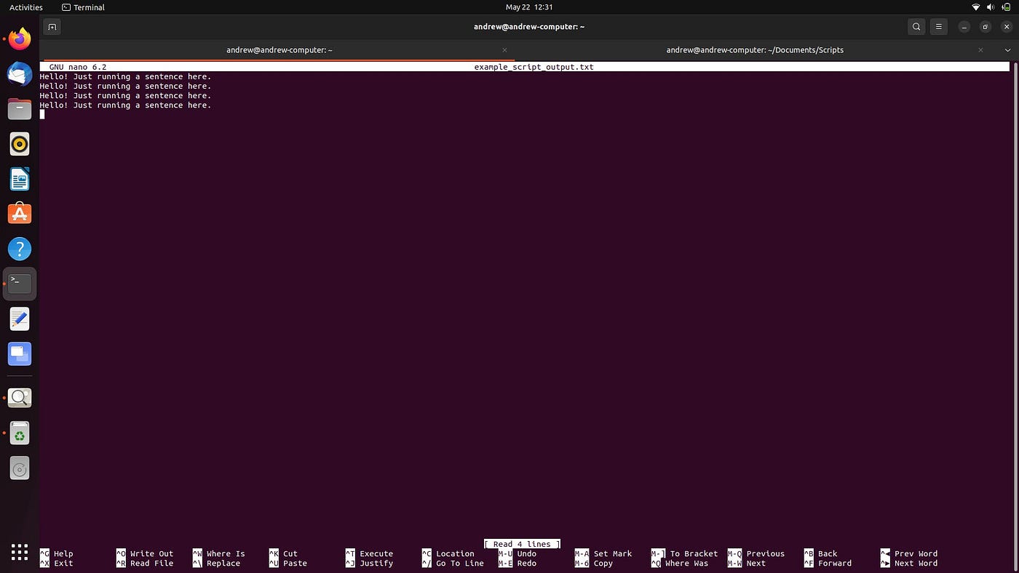Open the Activities overview

point(25,7)
